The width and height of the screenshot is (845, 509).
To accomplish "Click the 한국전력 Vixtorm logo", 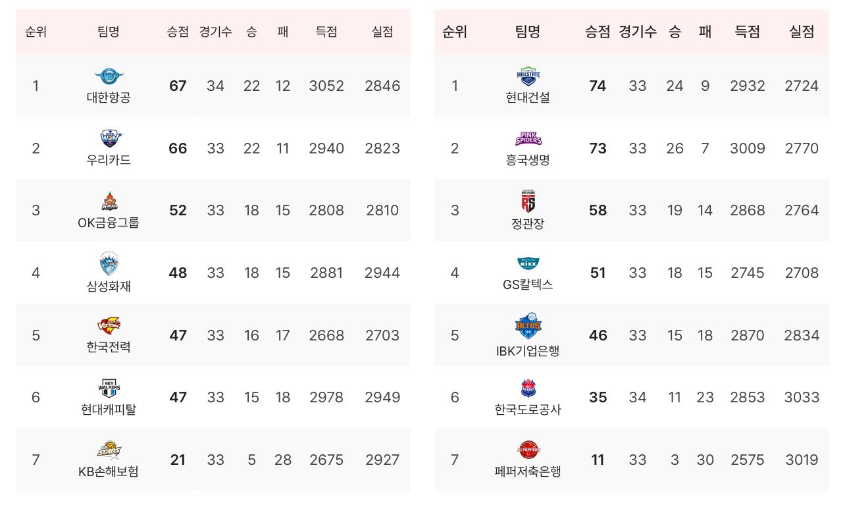I will click(x=109, y=325).
